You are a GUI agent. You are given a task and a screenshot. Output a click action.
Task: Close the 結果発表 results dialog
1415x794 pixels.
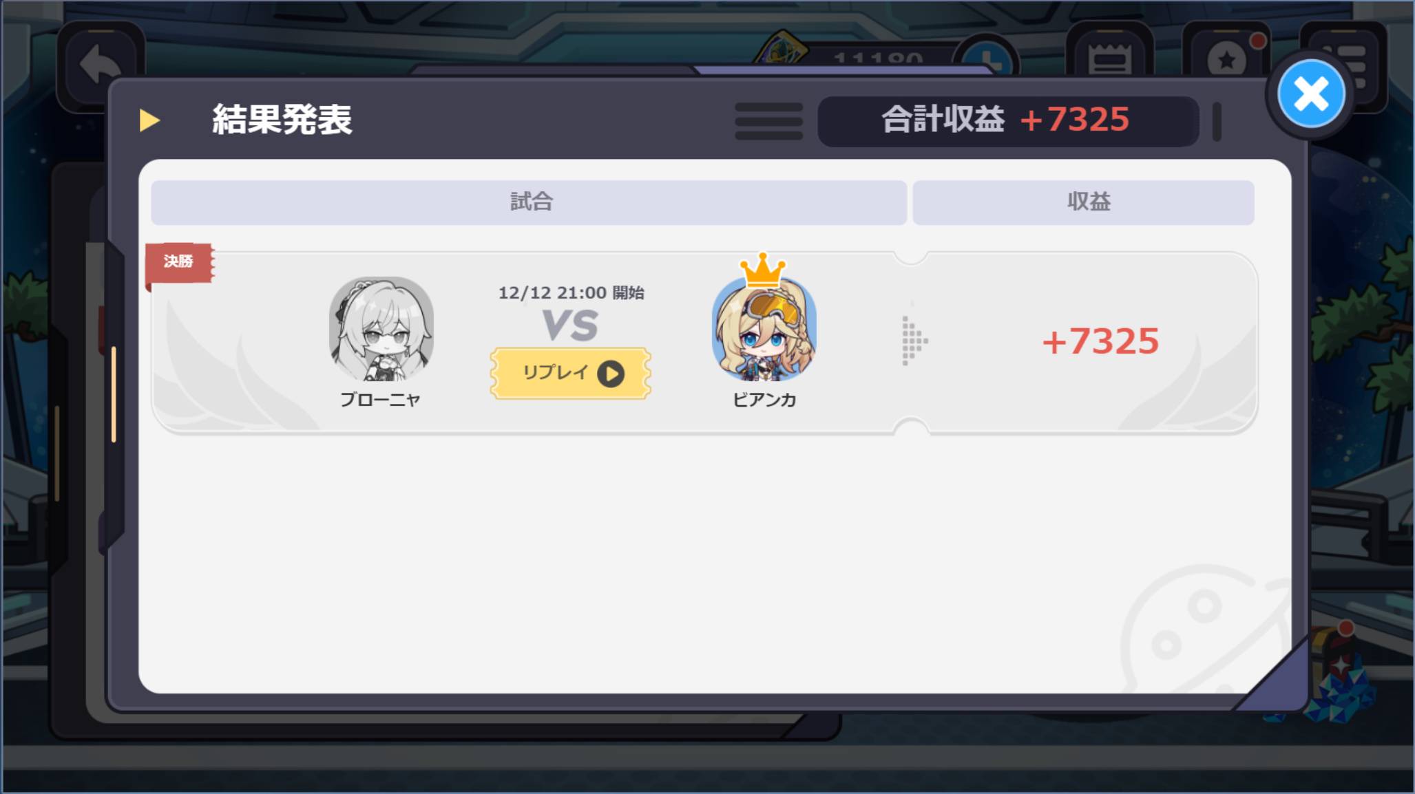pyautogui.click(x=1311, y=94)
